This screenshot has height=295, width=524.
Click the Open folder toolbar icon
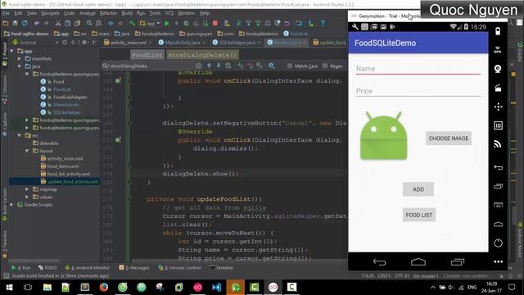tap(6, 24)
